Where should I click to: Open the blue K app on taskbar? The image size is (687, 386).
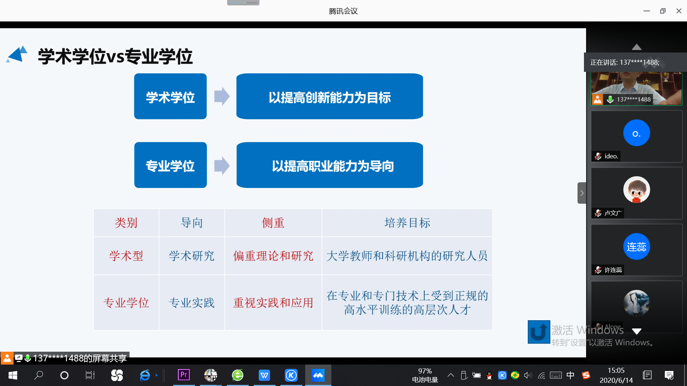click(291, 375)
